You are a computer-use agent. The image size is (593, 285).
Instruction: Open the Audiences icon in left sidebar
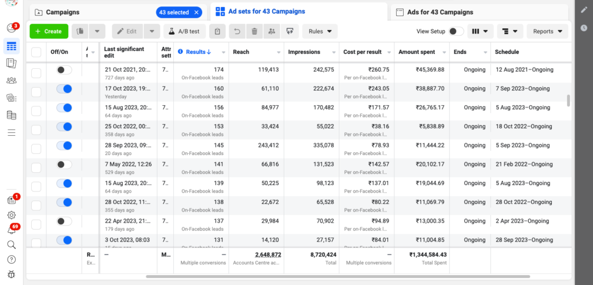pyautogui.click(x=11, y=80)
